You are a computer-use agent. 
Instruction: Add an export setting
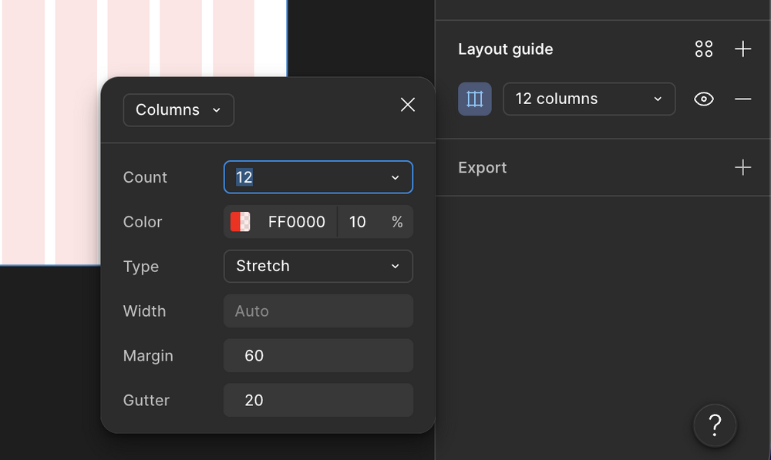pyautogui.click(x=742, y=167)
